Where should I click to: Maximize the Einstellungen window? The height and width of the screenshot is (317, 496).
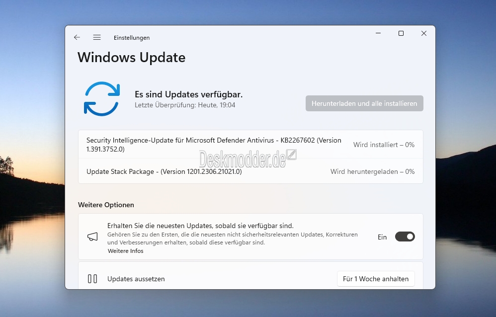click(x=401, y=33)
